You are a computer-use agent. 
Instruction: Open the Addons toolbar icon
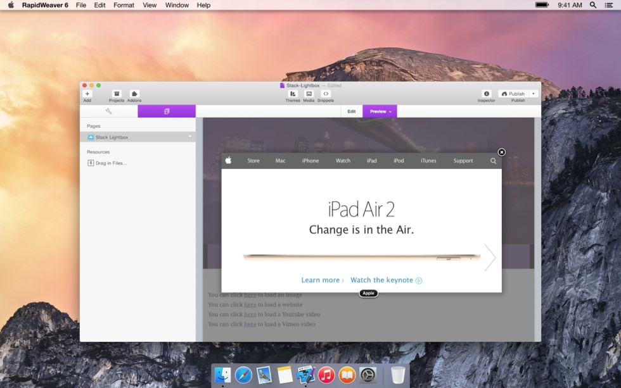(134, 94)
